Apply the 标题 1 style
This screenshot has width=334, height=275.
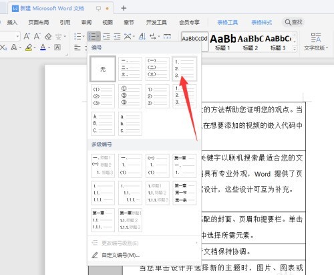(222, 42)
